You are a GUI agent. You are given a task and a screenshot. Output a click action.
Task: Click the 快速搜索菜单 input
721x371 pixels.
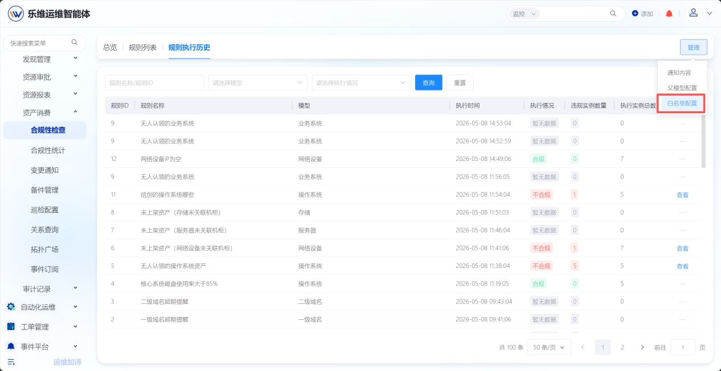click(44, 43)
